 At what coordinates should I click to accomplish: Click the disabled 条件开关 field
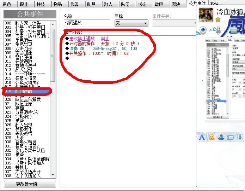pos(174,23)
